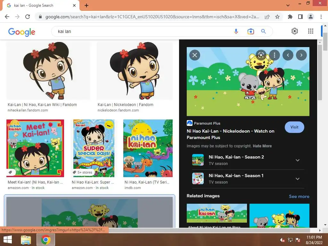Start voice search with the microphone icon

236,31
